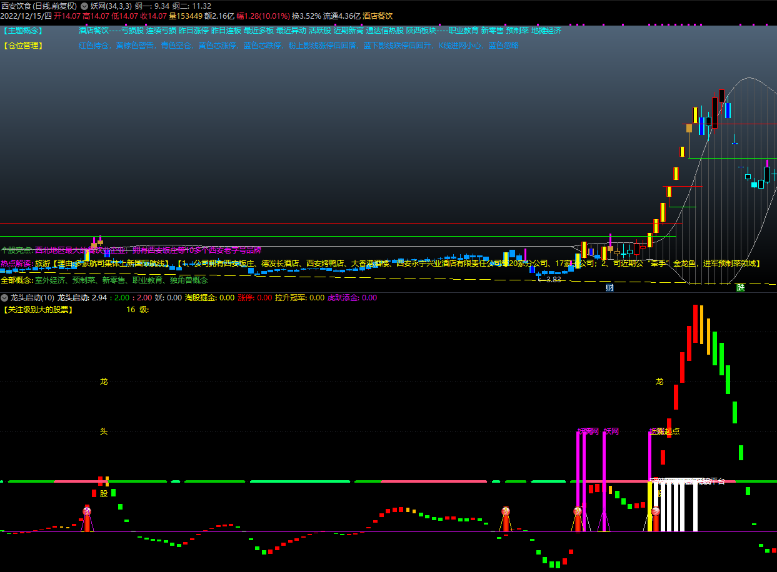The image size is (777, 572).
Task: Click the 活跃股 concept tag
Action: [320, 30]
